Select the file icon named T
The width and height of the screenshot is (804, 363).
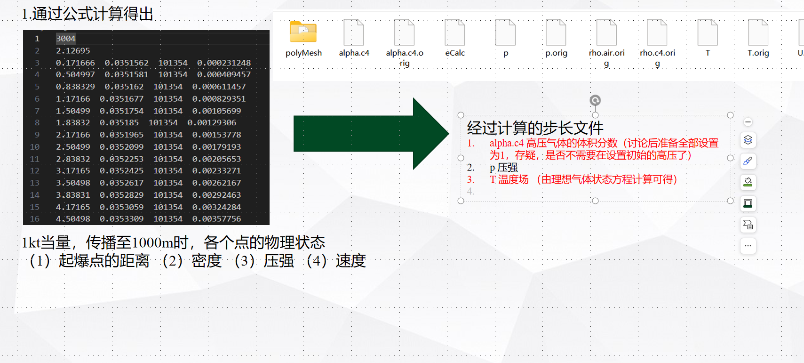point(708,32)
